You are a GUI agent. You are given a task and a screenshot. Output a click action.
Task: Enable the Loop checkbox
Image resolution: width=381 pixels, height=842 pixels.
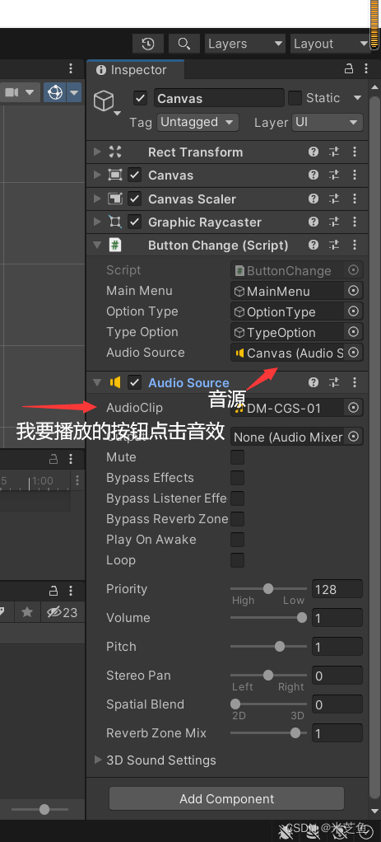click(x=237, y=560)
